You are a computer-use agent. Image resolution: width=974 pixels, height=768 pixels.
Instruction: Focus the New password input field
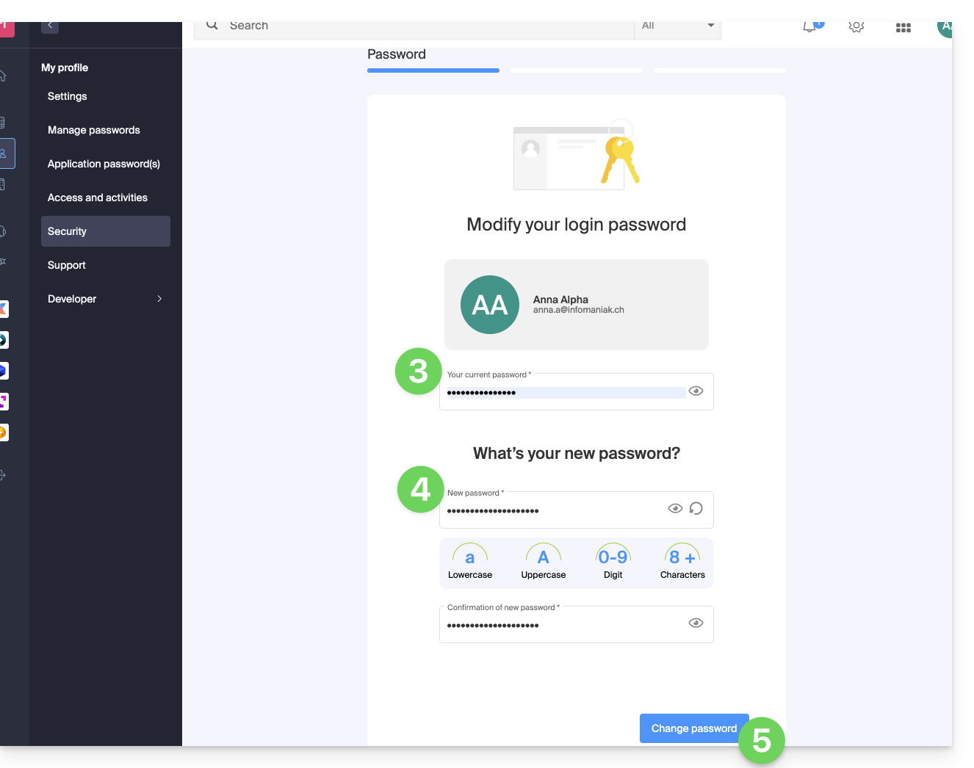coord(551,511)
